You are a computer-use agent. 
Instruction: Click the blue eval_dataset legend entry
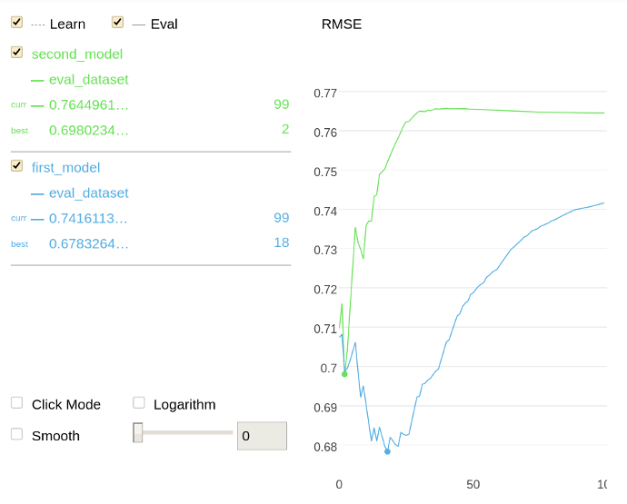point(88,193)
